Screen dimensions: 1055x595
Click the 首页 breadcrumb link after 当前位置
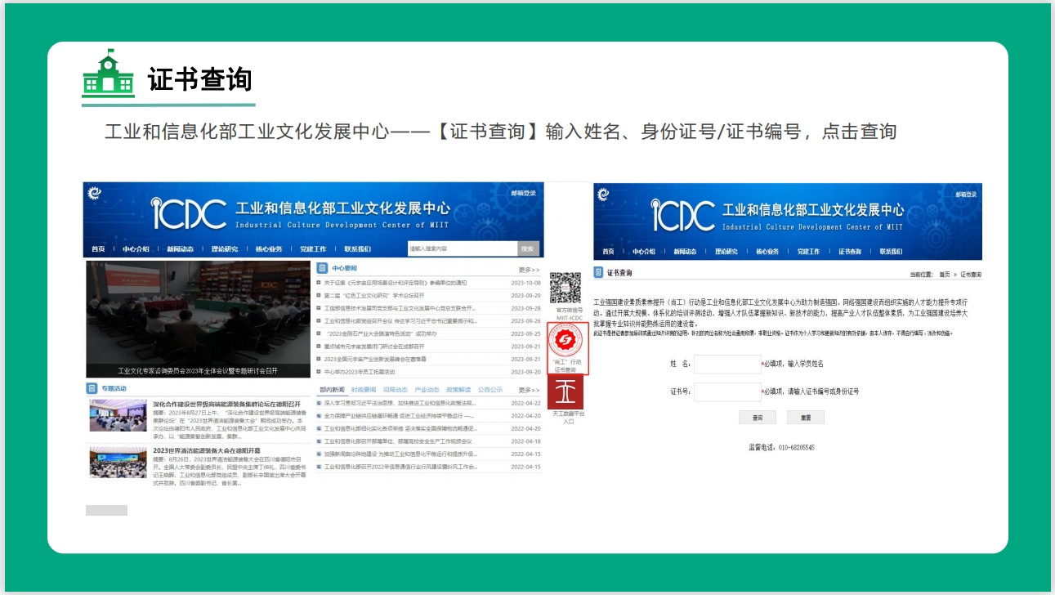(x=945, y=275)
